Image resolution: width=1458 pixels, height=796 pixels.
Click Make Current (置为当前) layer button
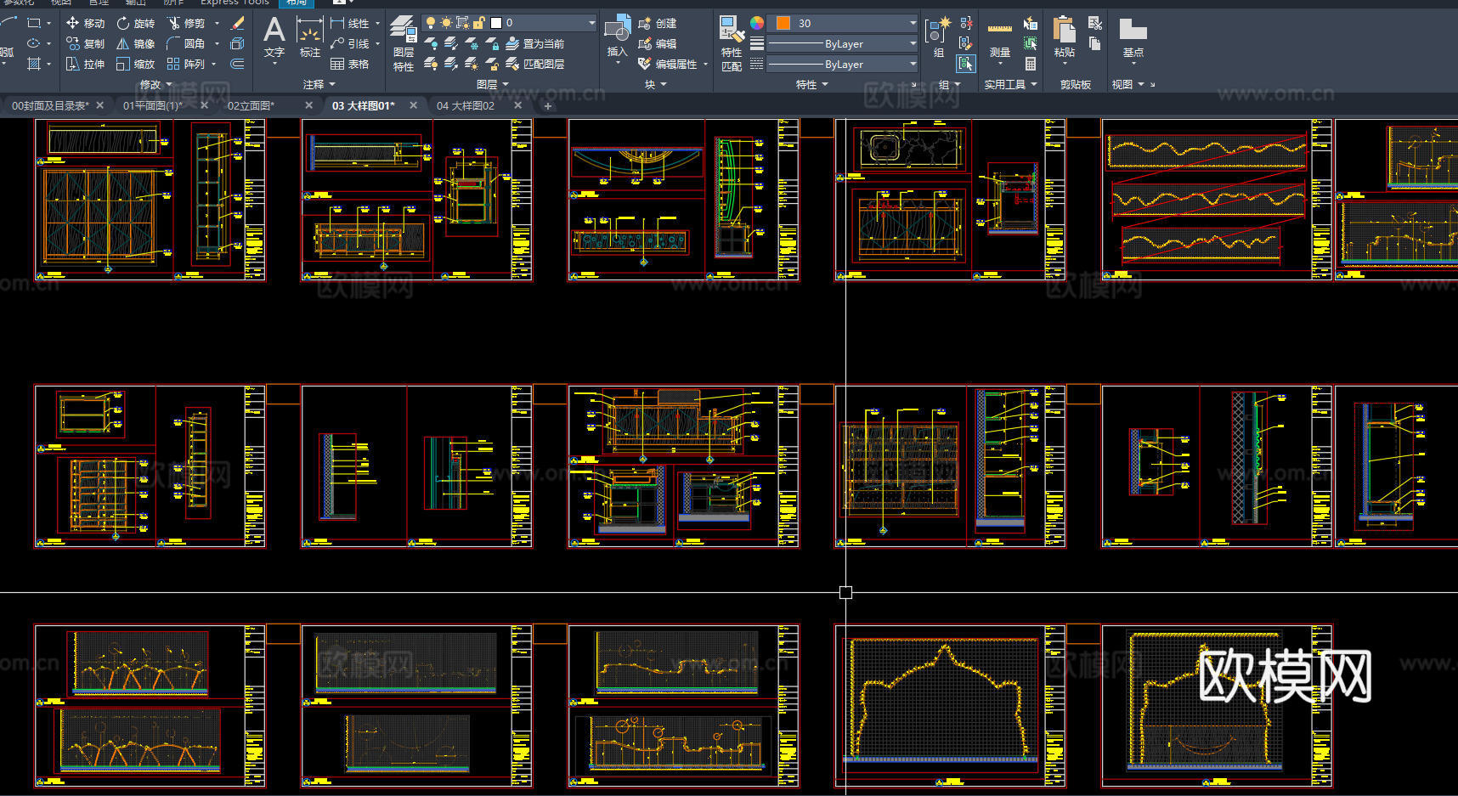[534, 43]
